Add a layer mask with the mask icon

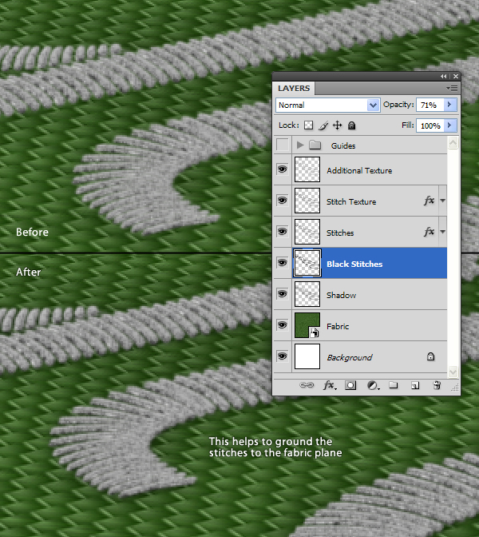pos(350,385)
